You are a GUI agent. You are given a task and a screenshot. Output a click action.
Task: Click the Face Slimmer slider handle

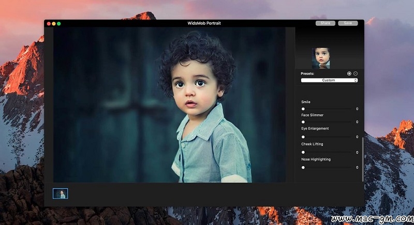(x=303, y=122)
